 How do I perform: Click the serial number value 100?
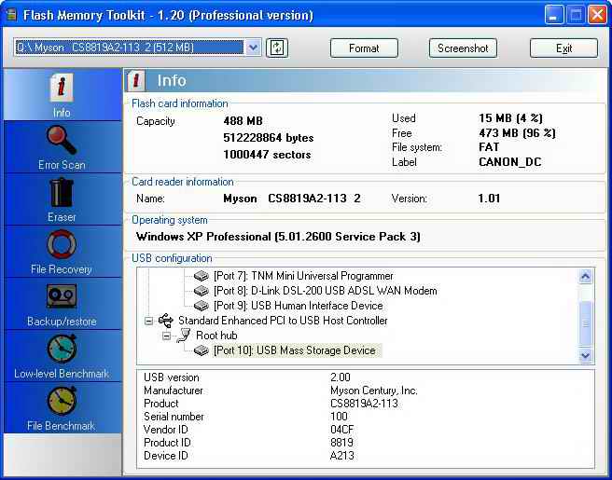[339, 416]
